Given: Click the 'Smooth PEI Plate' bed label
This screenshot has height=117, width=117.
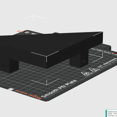Looking at the screenshot, I should pyautogui.click(x=59, y=89).
